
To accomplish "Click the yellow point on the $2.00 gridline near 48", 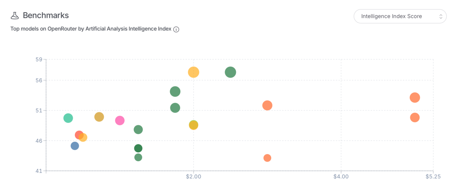I will pyautogui.click(x=193, y=125).
